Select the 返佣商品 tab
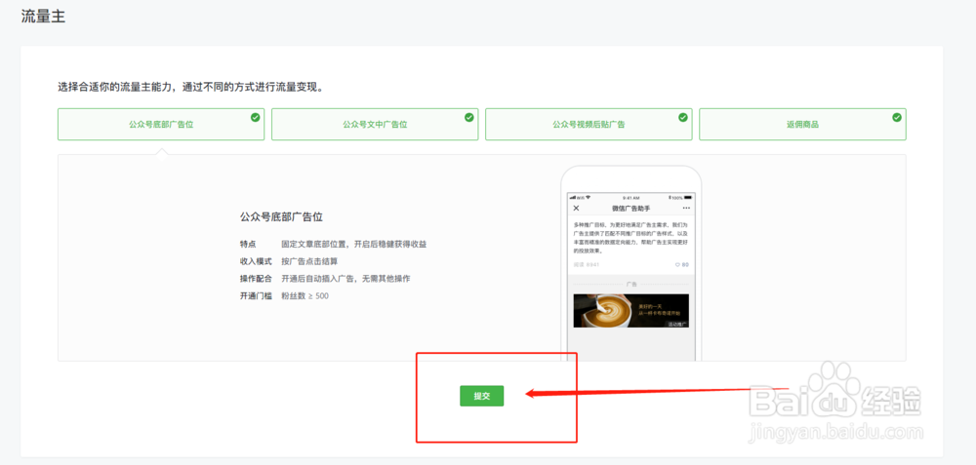976x465 pixels. pos(802,125)
